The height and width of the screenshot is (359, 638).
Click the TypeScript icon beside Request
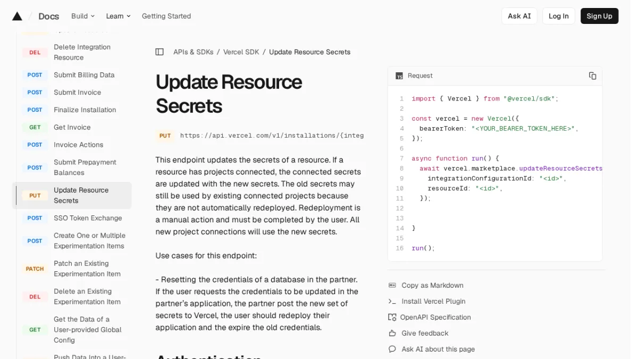(399, 76)
